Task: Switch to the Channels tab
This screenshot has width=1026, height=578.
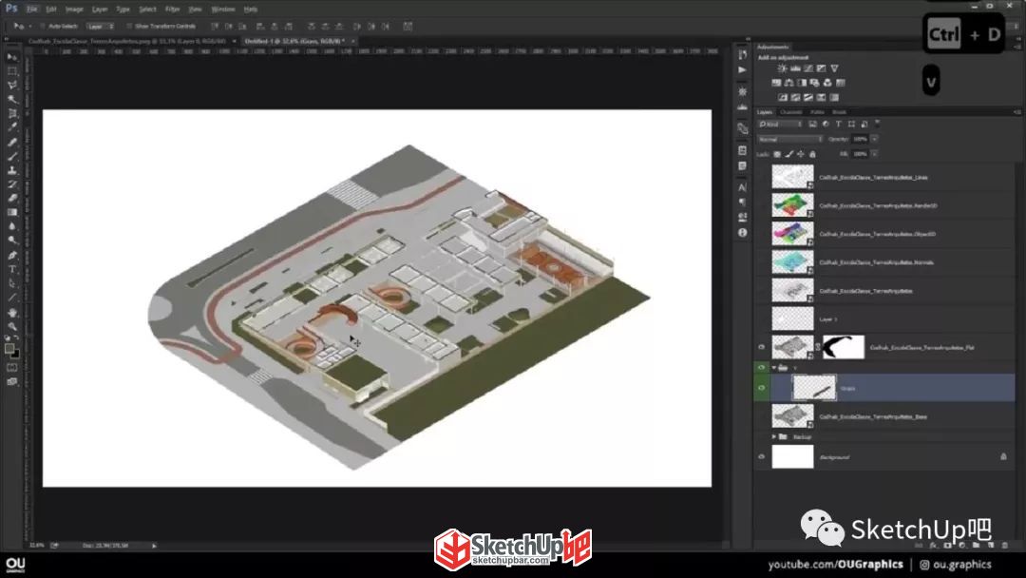Action: pyautogui.click(x=790, y=112)
